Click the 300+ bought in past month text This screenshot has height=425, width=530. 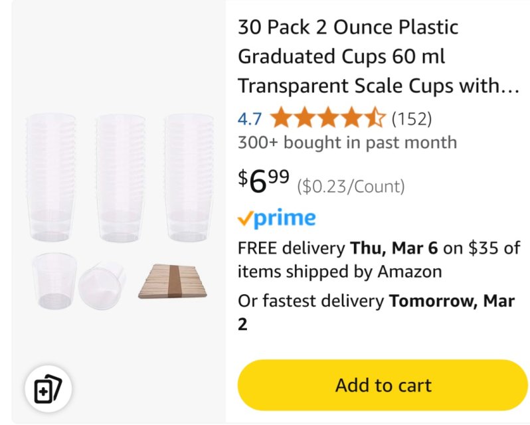[347, 142]
